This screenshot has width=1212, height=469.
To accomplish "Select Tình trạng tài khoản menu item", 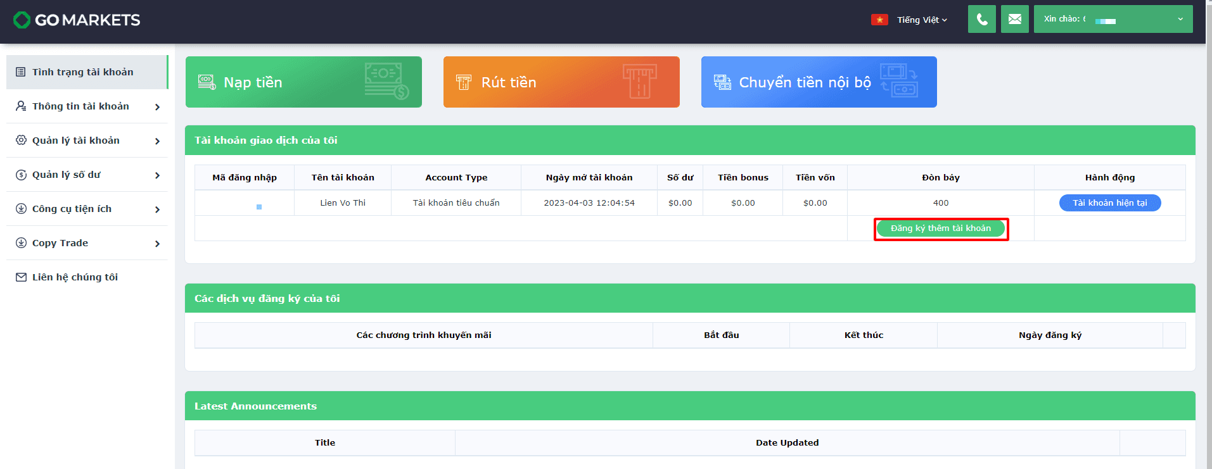I will 87,72.
